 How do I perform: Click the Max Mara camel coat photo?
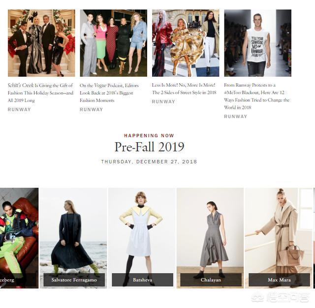278,231
